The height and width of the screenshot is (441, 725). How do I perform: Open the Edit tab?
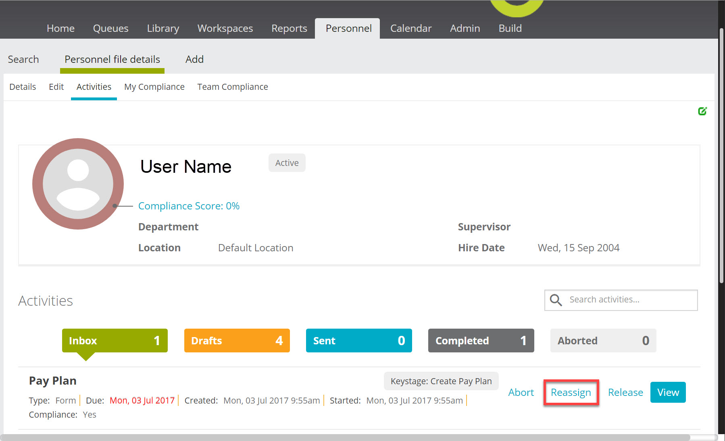click(56, 87)
